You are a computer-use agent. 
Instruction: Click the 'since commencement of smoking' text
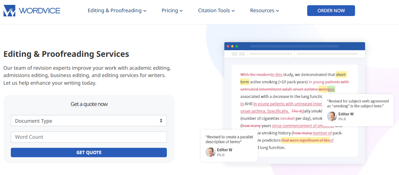pos(303,126)
